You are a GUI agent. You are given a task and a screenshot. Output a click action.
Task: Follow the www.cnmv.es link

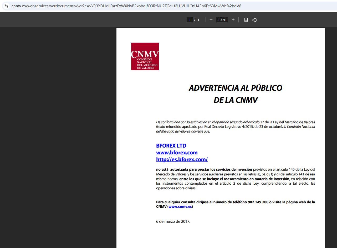tap(180, 207)
